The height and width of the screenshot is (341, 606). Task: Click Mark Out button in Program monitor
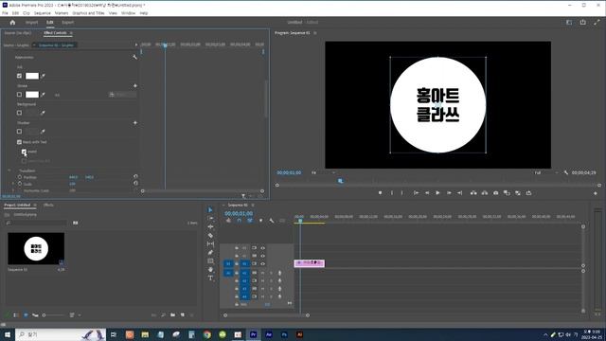[x=401, y=193]
